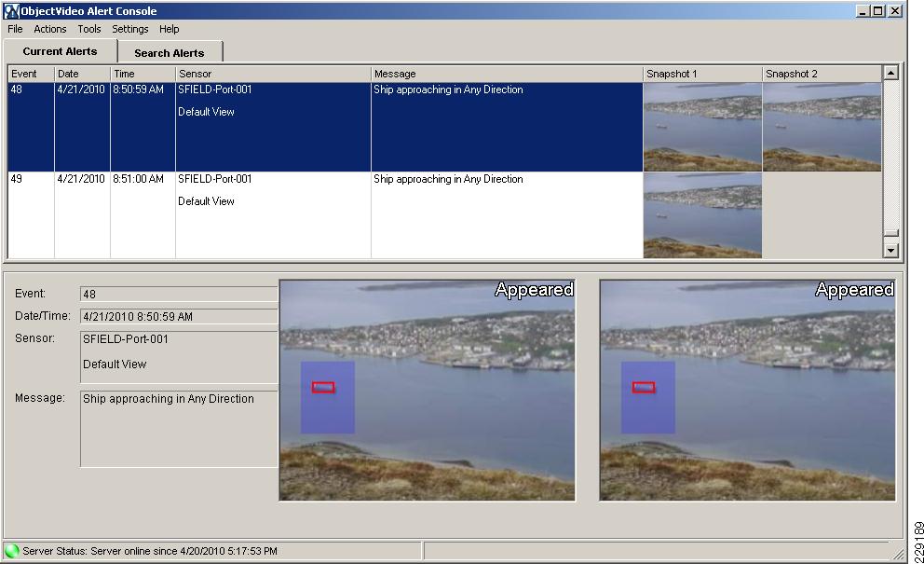924x564 pixels.
Task: Sort alerts by Event column header
Action: click(x=31, y=74)
